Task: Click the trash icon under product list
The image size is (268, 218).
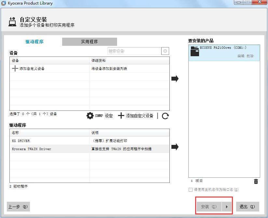Action: pyautogui.click(x=256, y=181)
